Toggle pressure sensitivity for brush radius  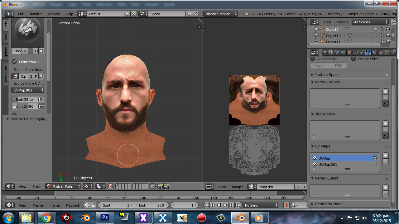(41, 99)
